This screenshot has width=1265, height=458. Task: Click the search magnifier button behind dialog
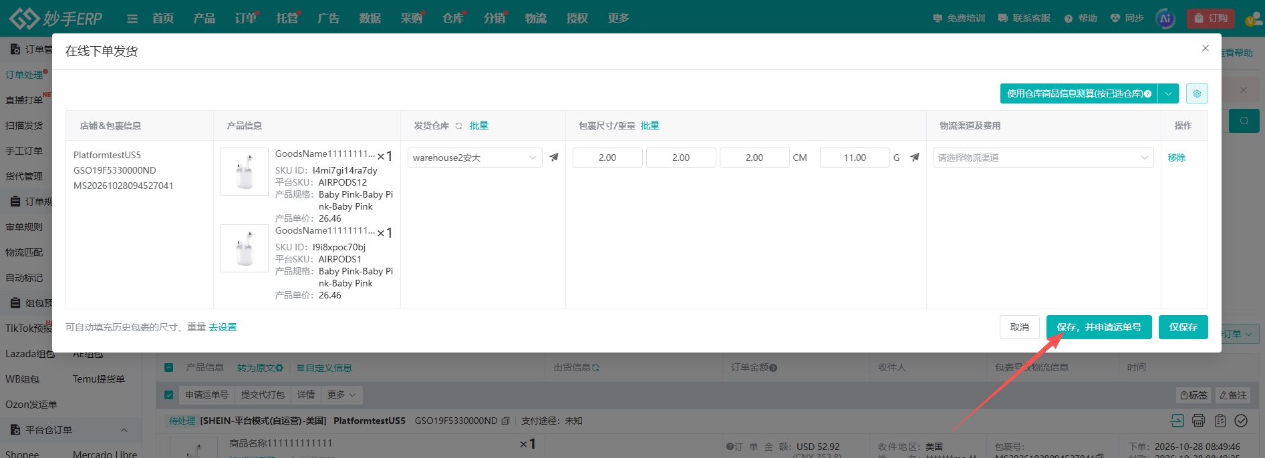click(x=1244, y=121)
